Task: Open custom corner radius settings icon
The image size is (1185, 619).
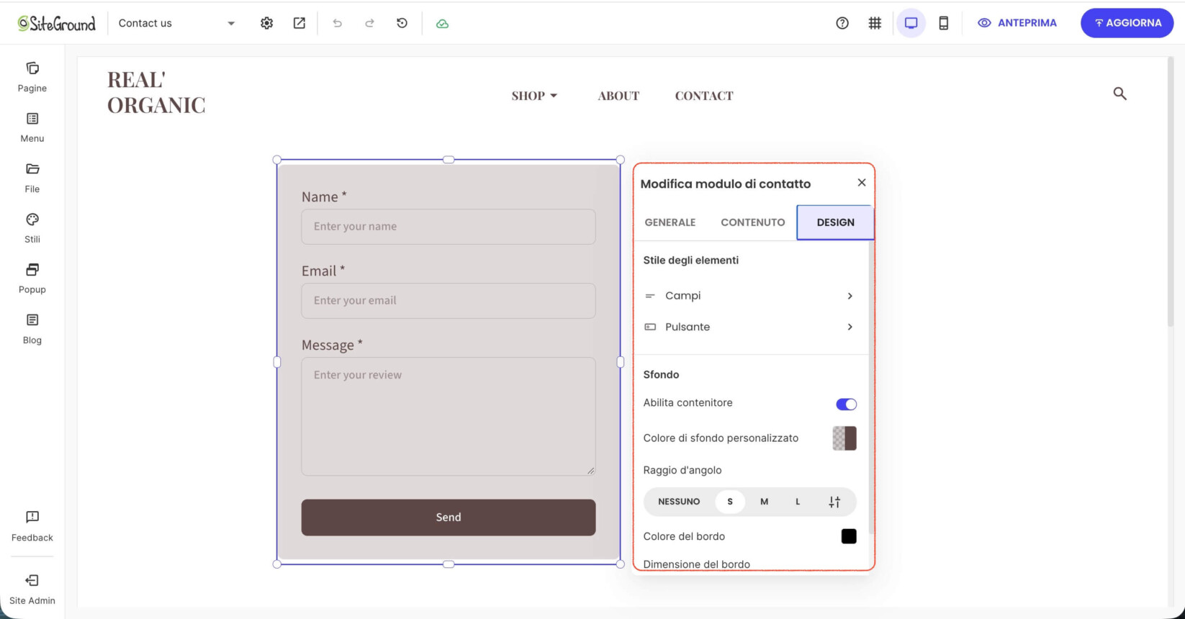Action: 834,502
